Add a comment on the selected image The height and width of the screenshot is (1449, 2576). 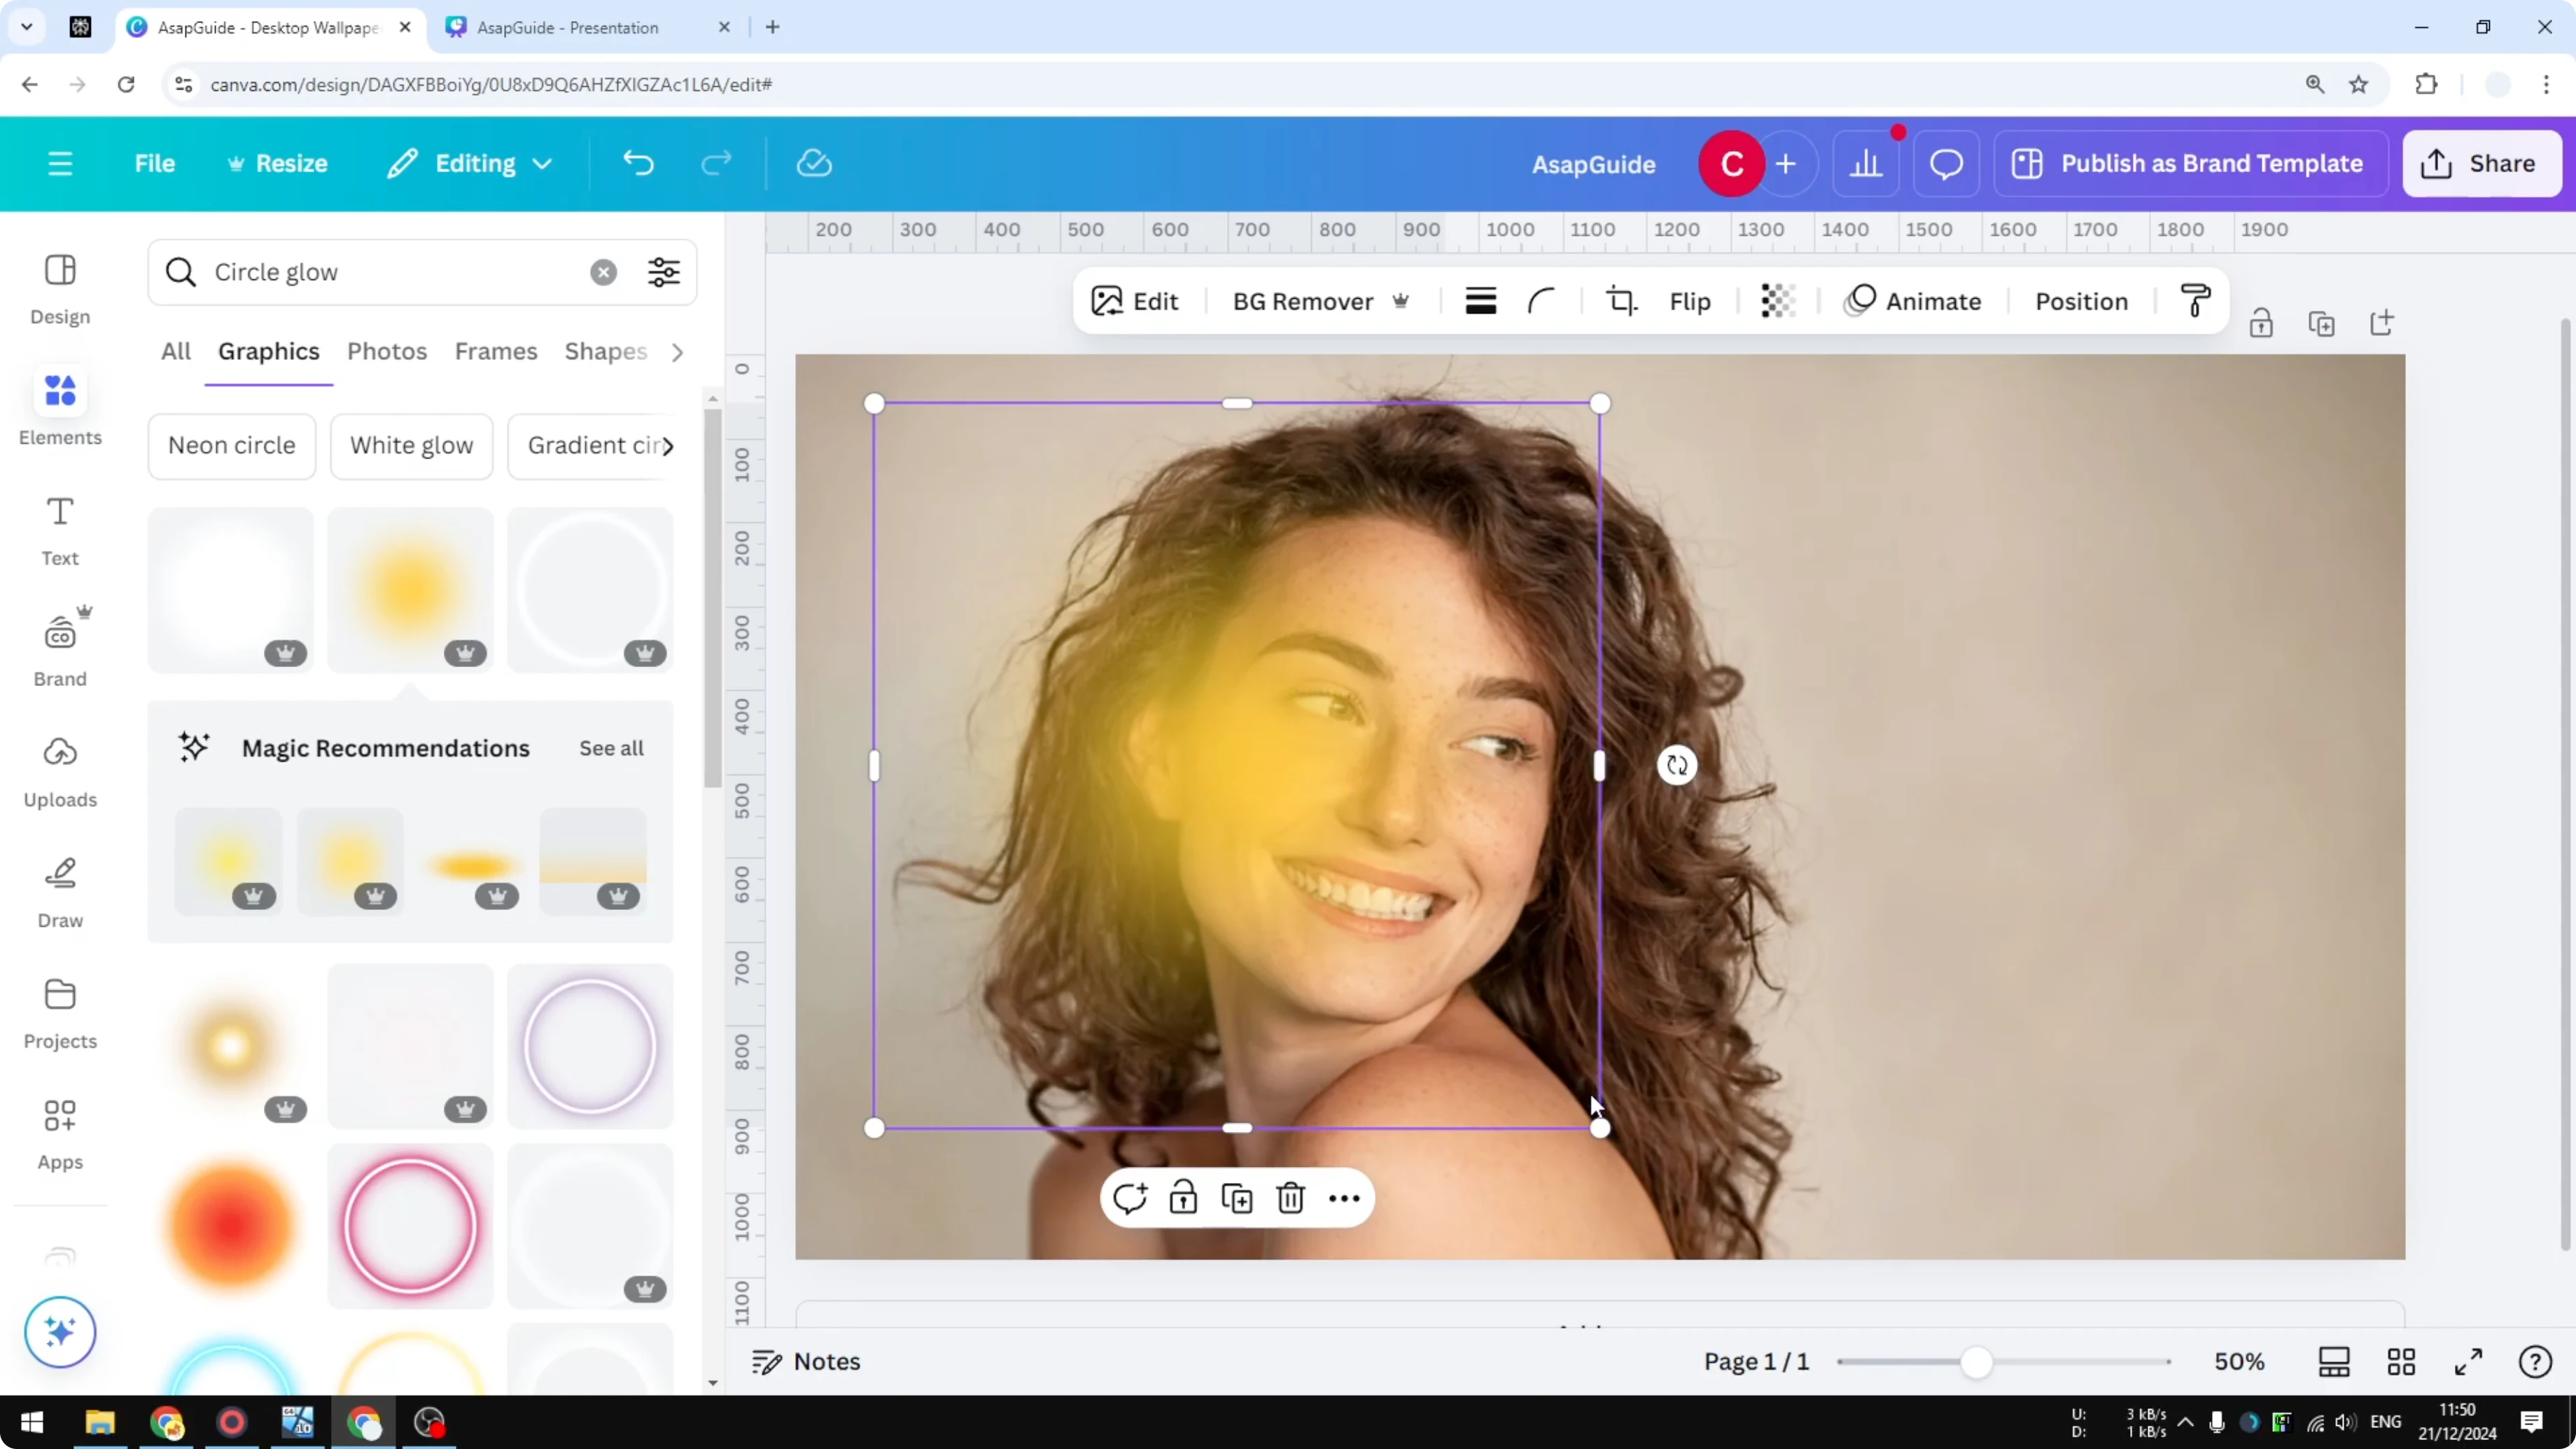[1131, 1197]
